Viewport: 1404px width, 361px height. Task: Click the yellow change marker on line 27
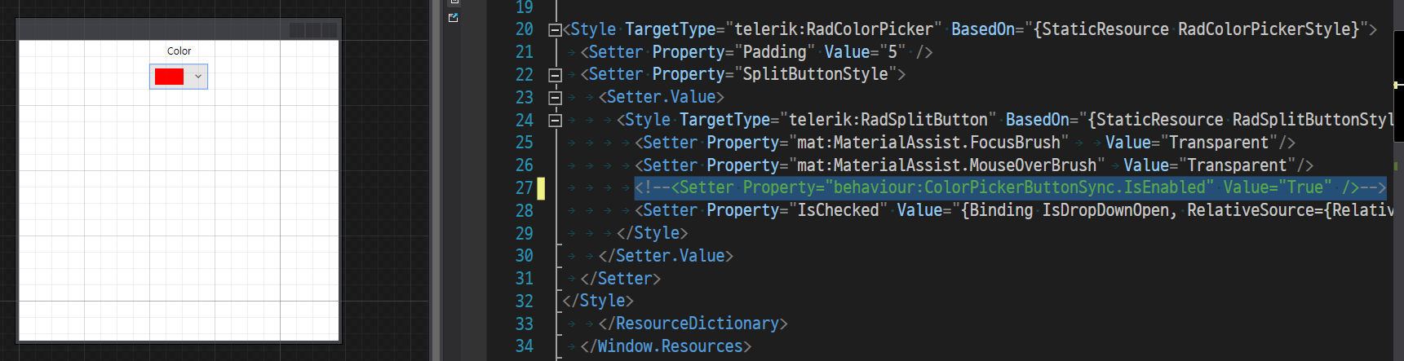[541, 188]
